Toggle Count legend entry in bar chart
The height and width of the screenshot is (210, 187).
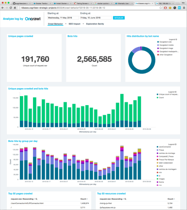click(160, 98)
